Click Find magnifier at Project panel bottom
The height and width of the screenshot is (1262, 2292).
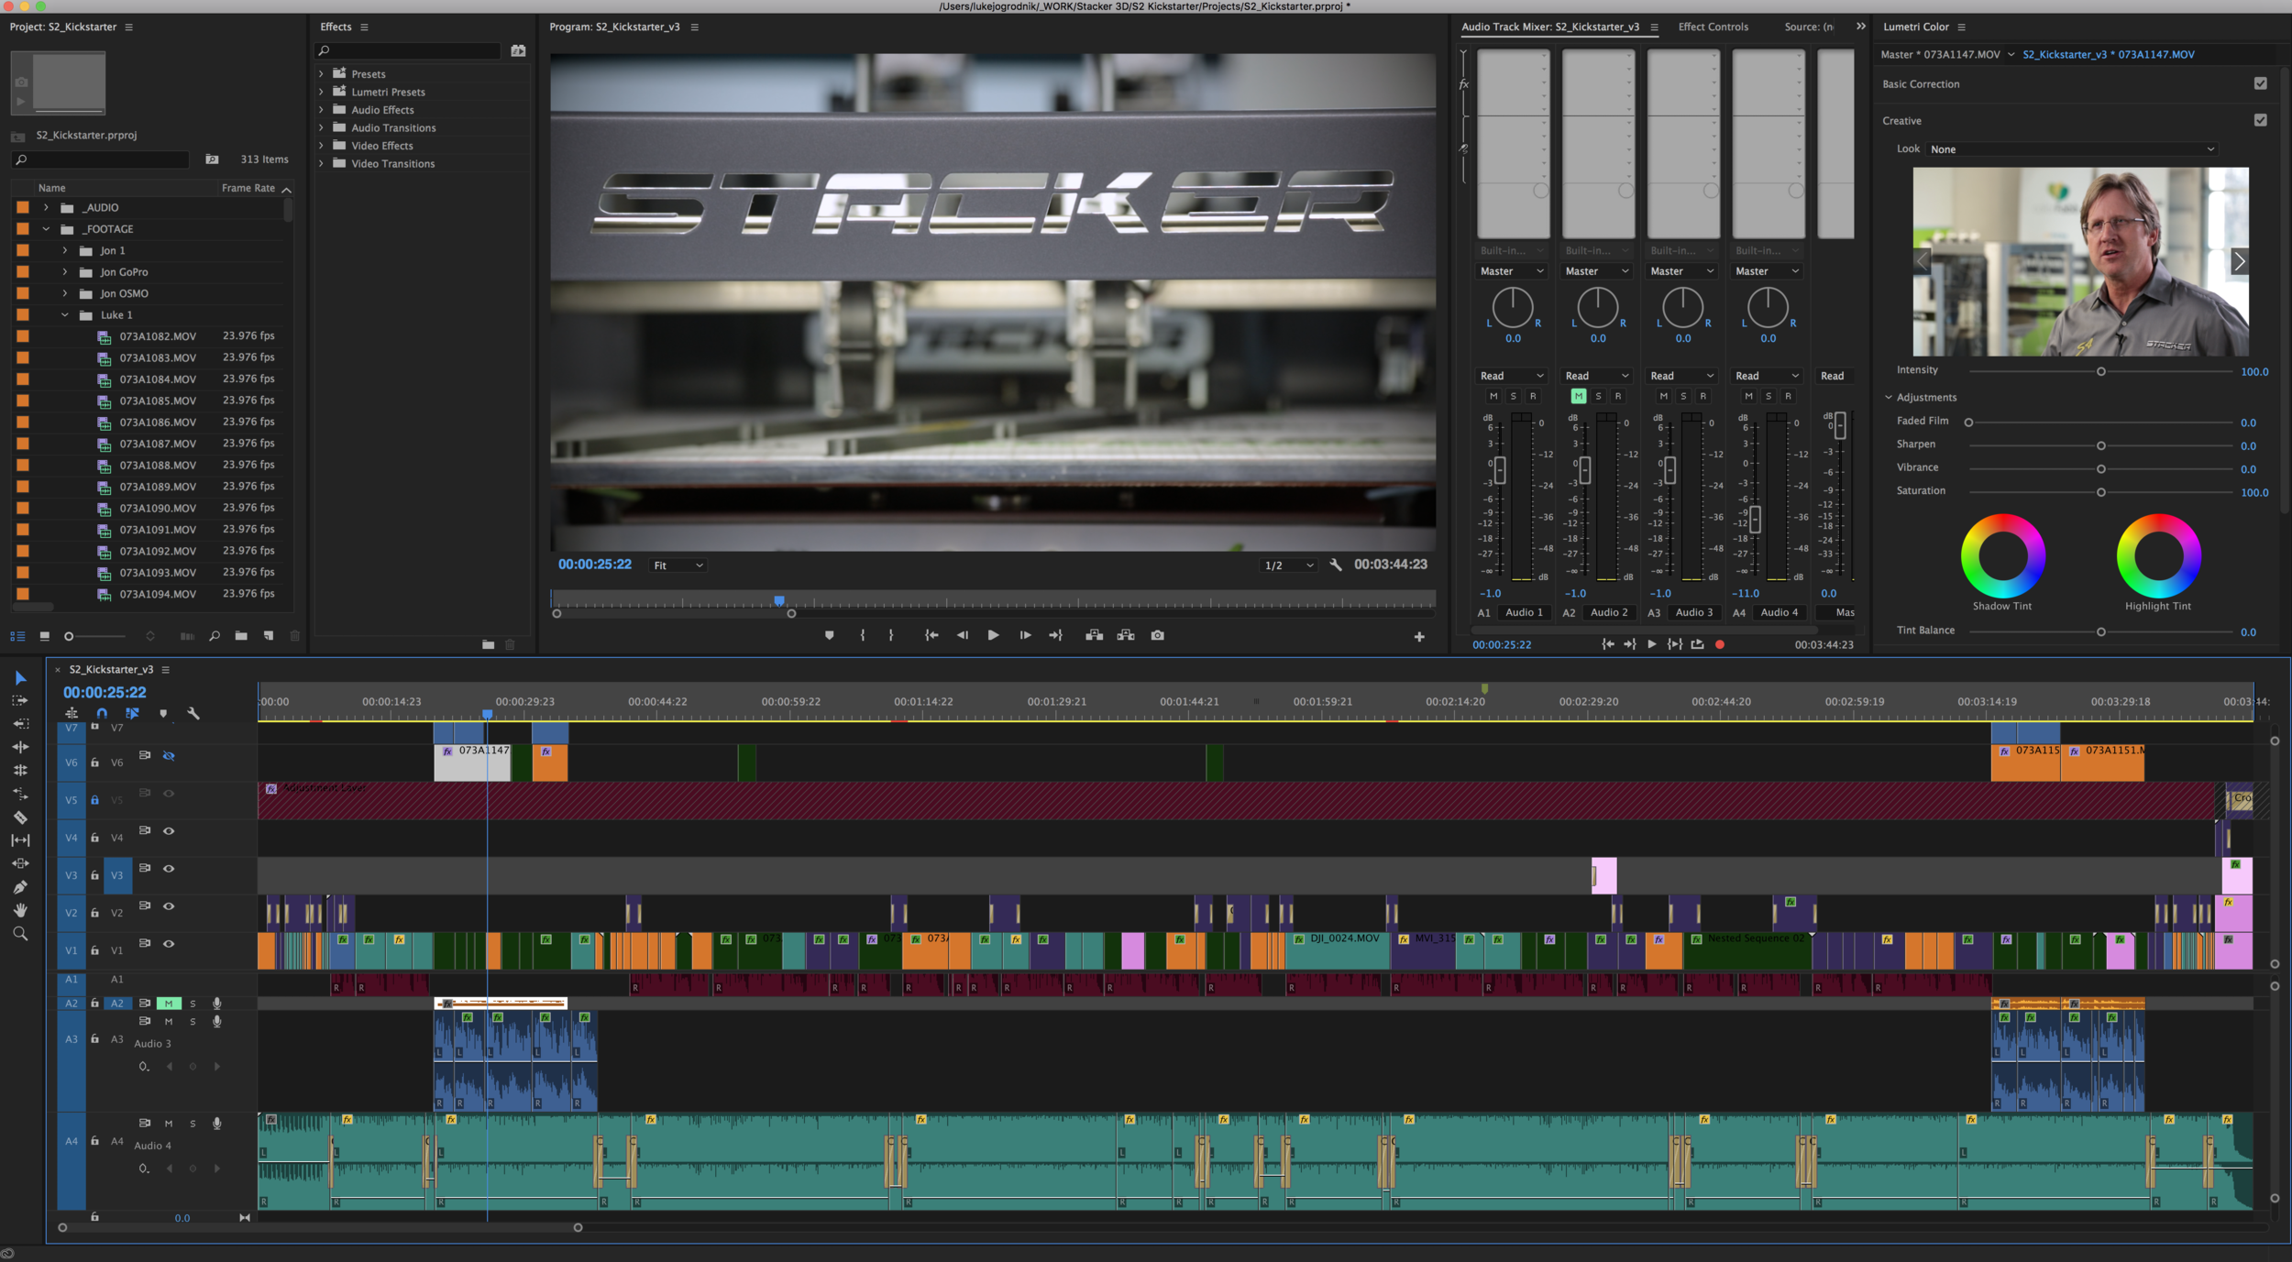(215, 636)
